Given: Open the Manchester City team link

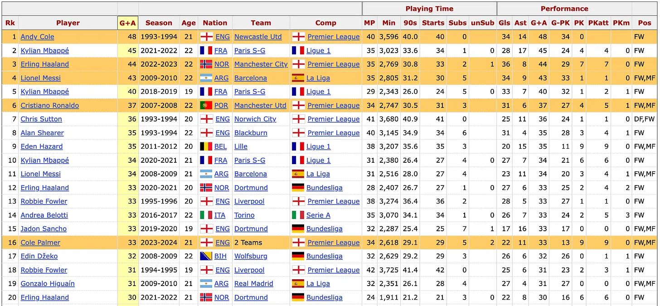Looking at the screenshot, I should click(261, 64).
